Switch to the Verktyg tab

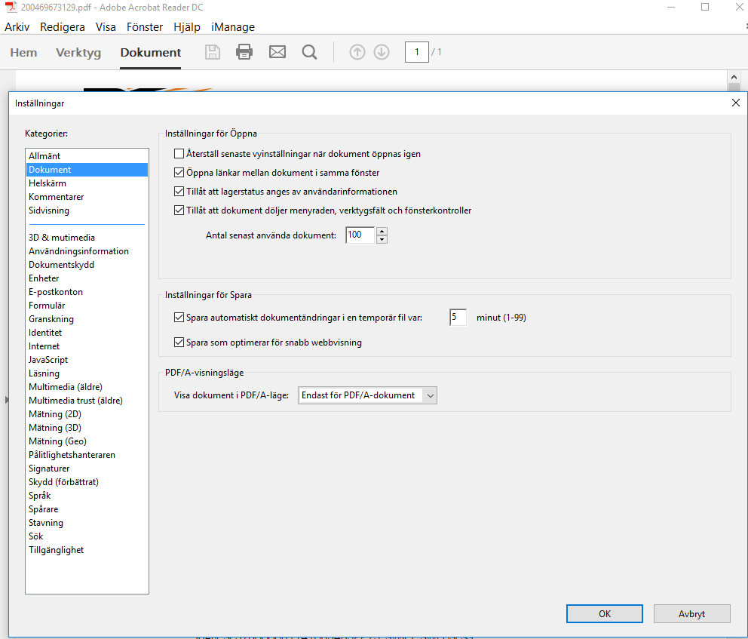click(x=78, y=52)
